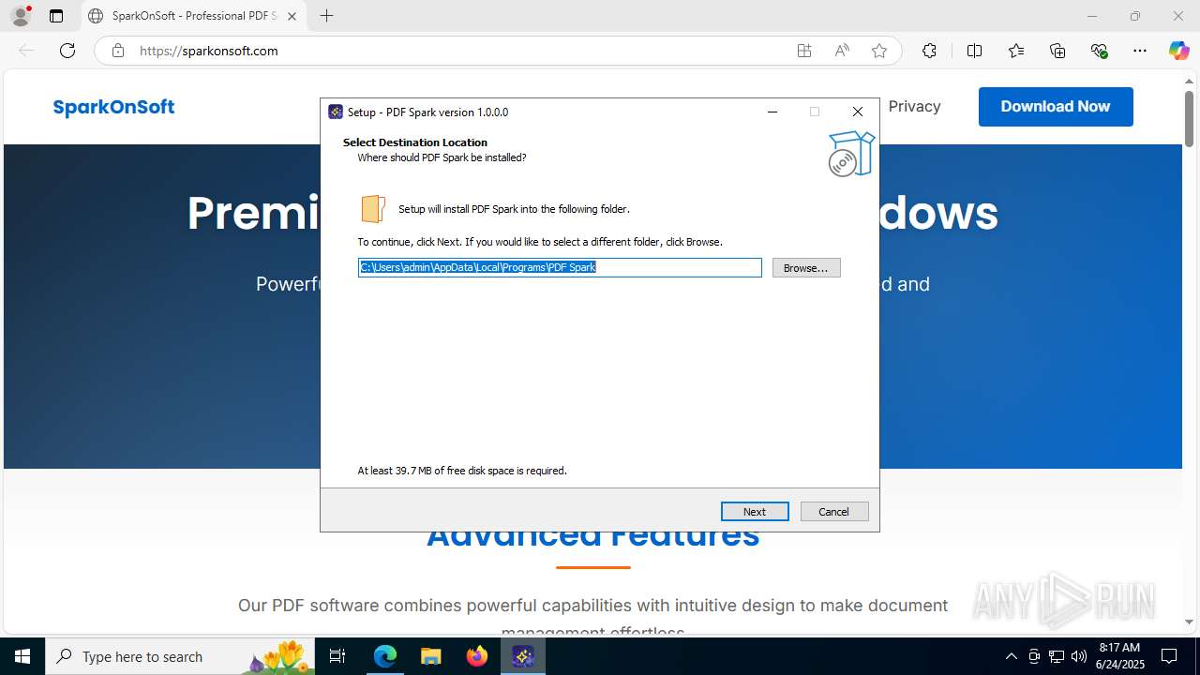Open Firefox from taskbar
This screenshot has width=1200, height=675.
(477, 656)
